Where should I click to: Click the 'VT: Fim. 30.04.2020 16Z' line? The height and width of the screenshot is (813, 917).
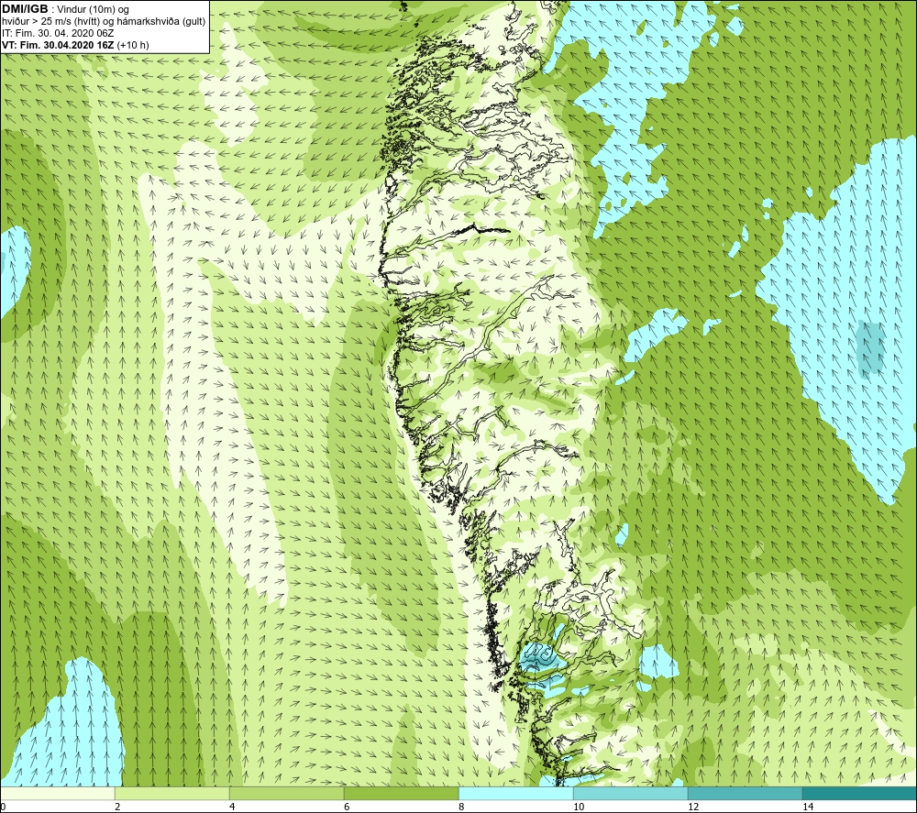(59, 45)
